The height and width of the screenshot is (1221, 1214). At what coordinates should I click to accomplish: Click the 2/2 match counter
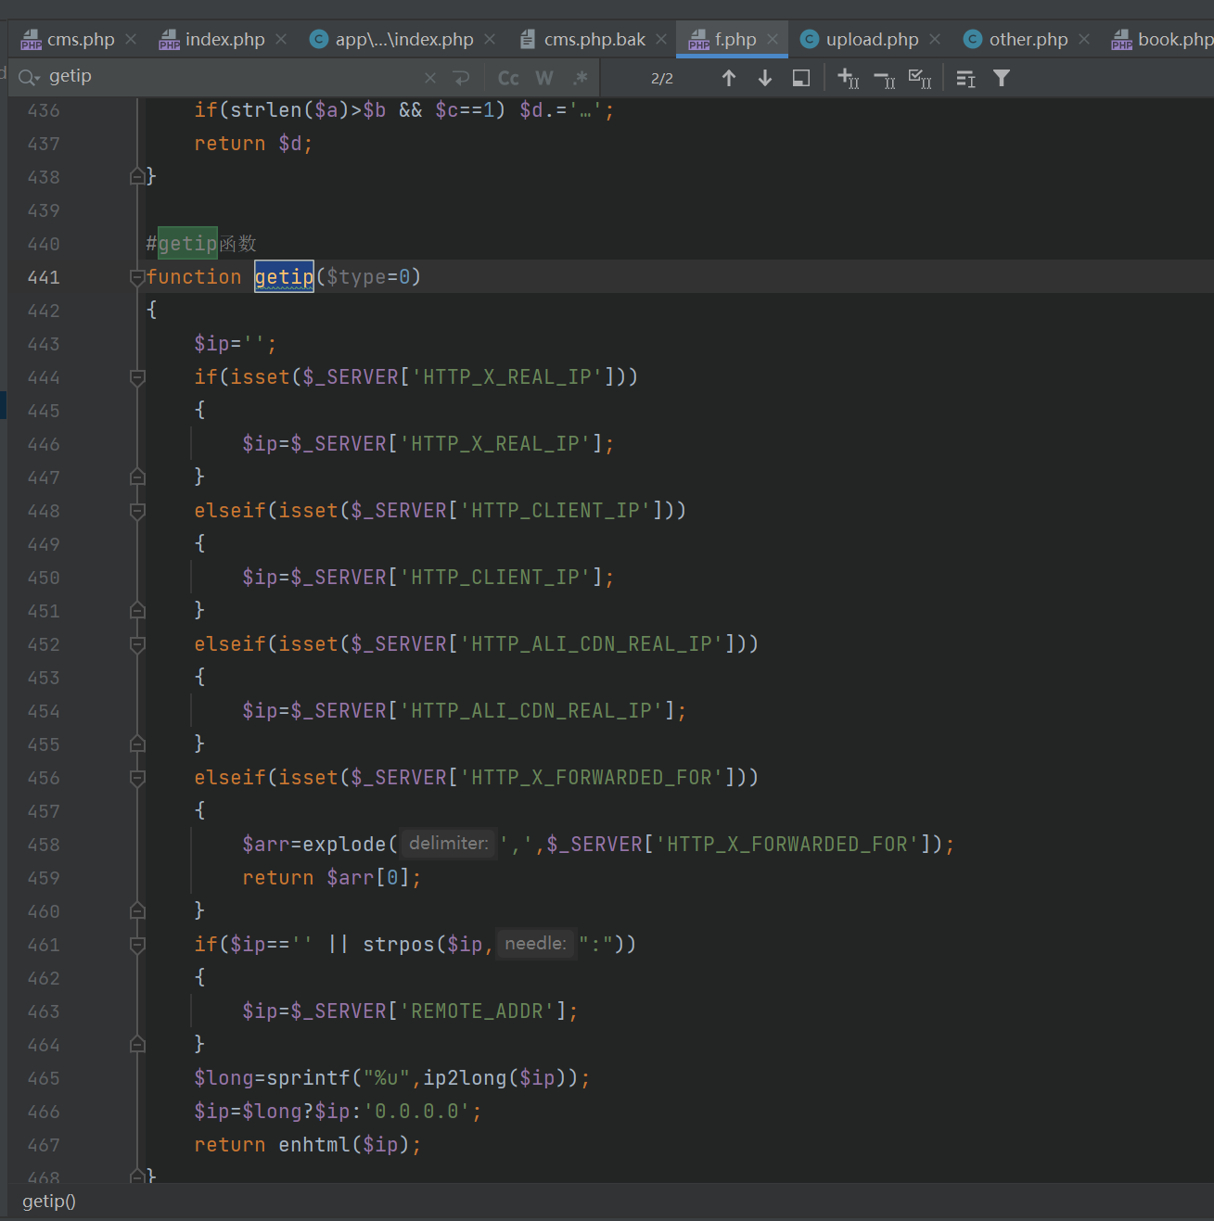[x=662, y=79]
